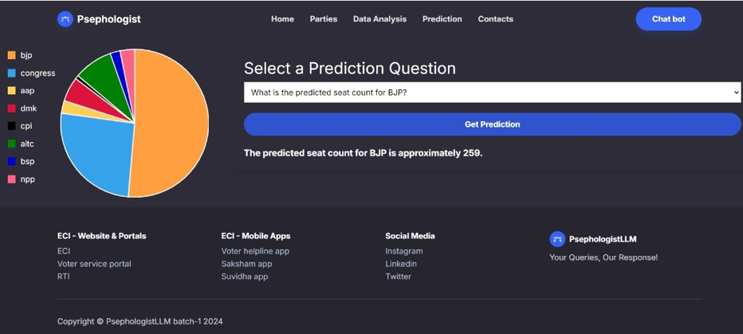The width and height of the screenshot is (743, 334).
Task: Open the Saksham app link
Action: (x=246, y=264)
